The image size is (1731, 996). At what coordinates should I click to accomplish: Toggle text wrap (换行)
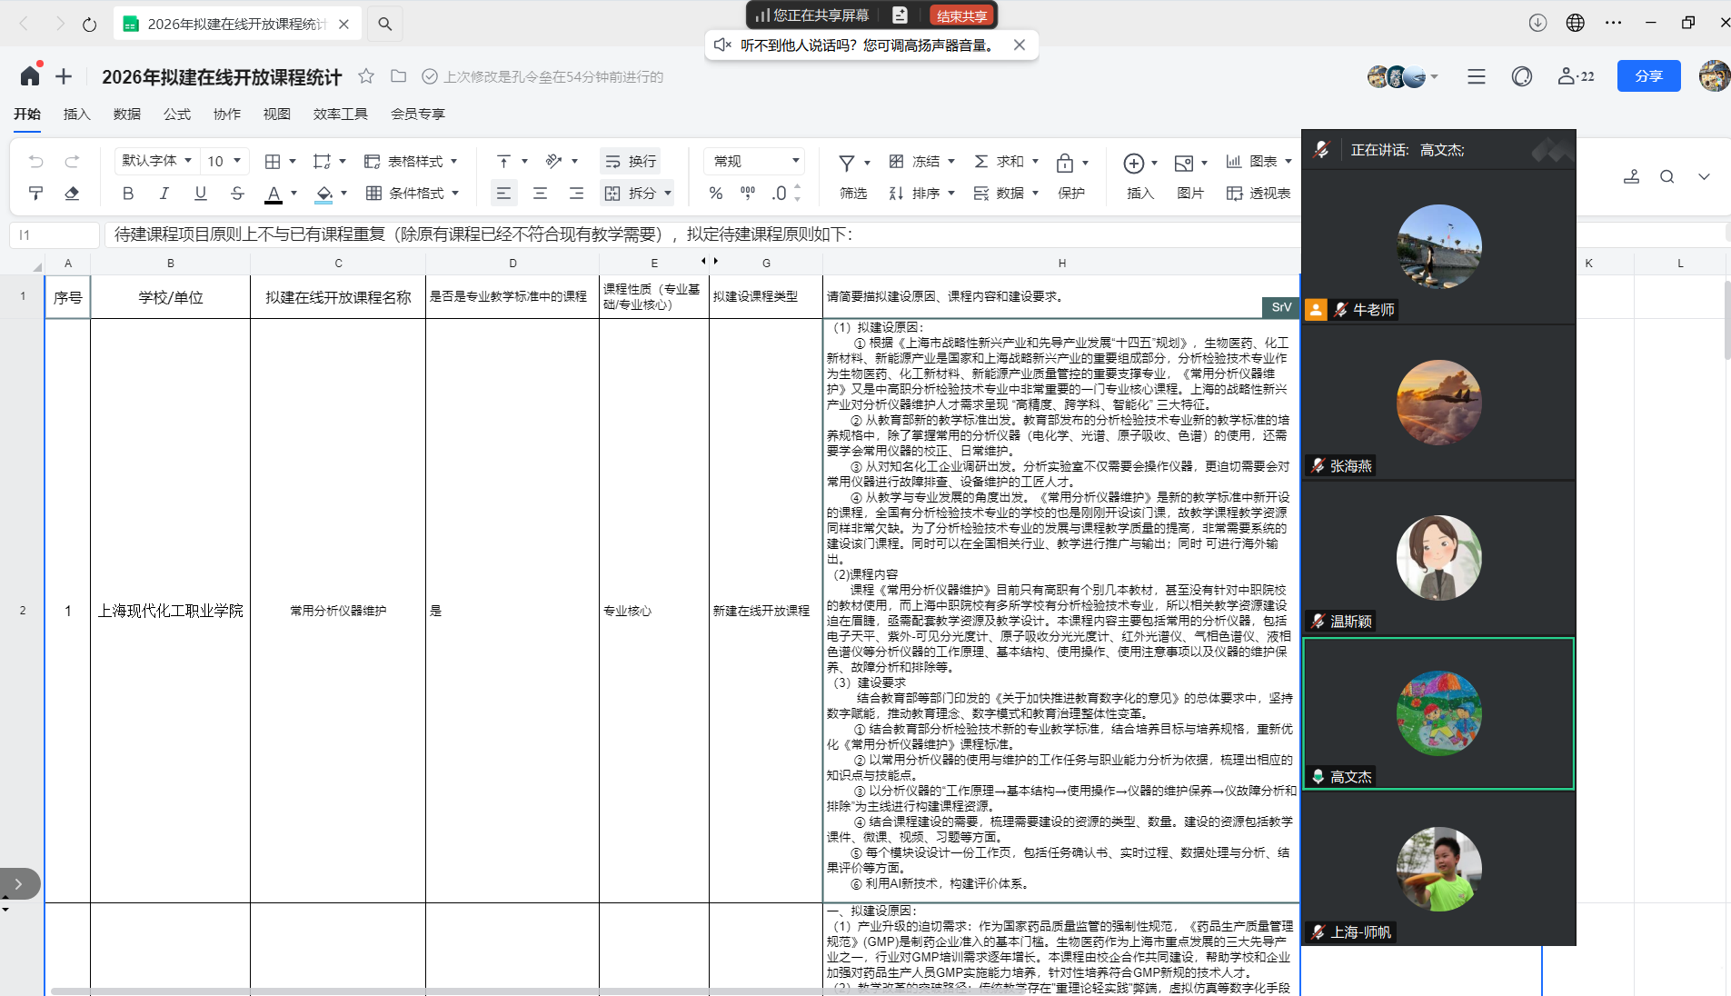click(631, 162)
